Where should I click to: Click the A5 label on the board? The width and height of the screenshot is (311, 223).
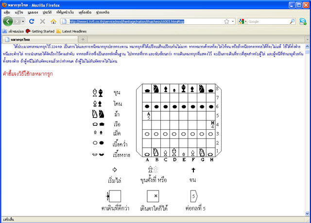click(149, 116)
